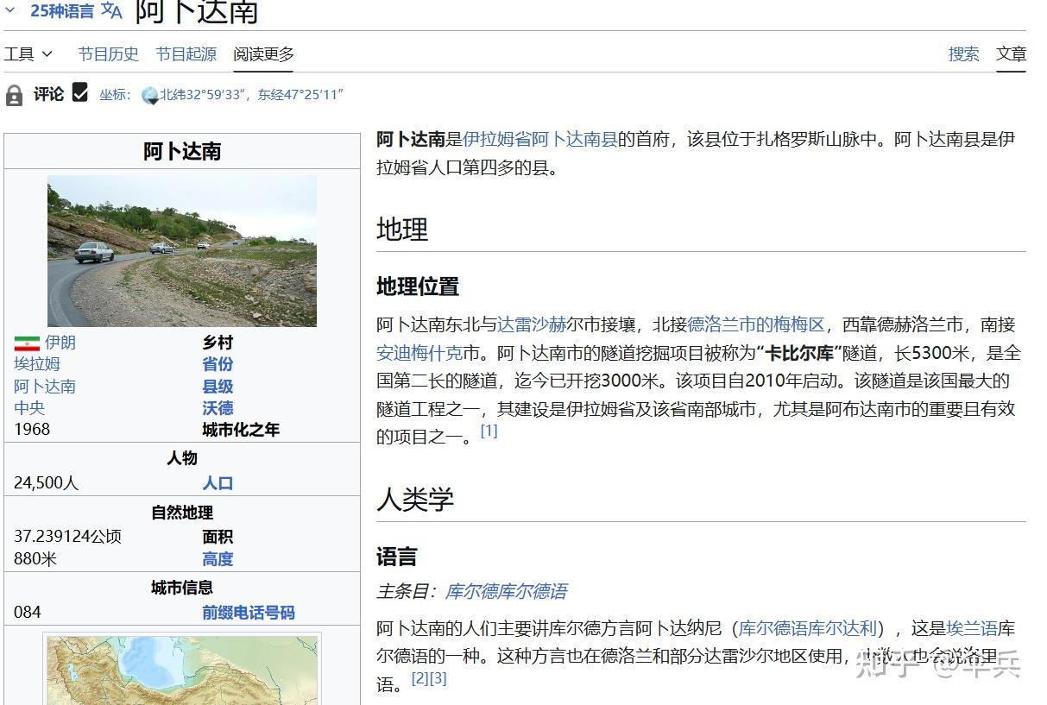Click the 人类学 section heading
This screenshot has width=1047, height=705.
(x=415, y=500)
